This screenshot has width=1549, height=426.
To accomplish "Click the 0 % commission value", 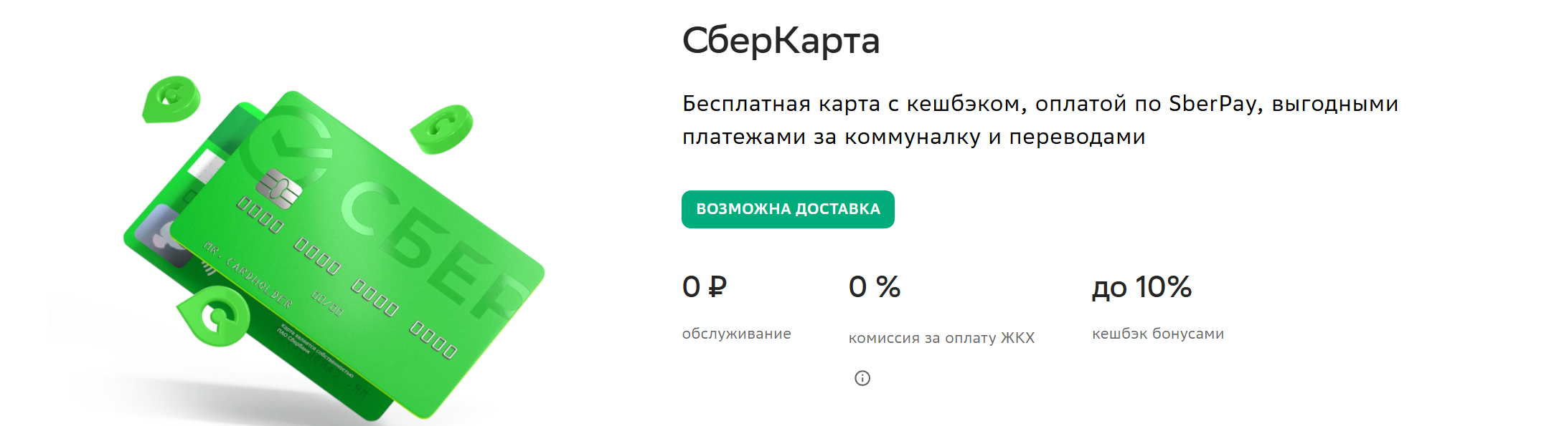I will (875, 287).
